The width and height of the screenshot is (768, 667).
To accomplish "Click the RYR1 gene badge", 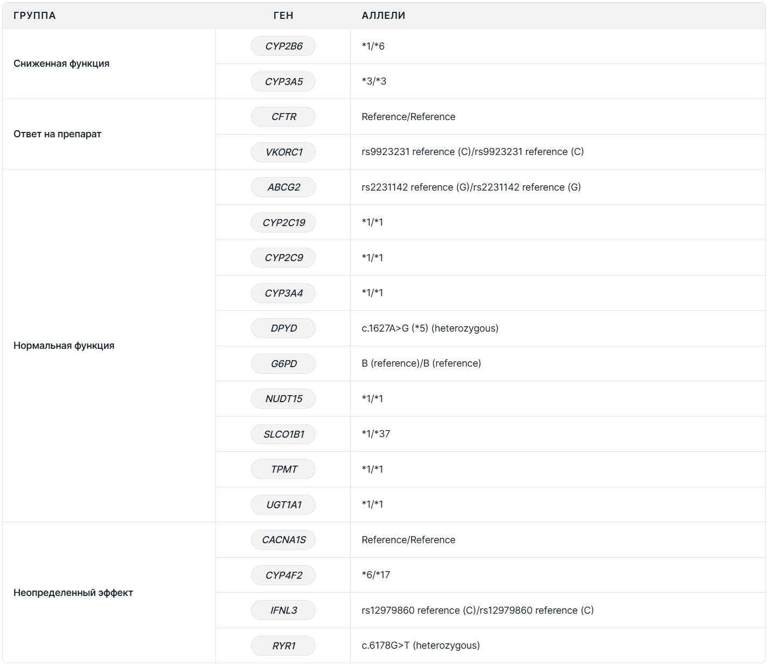I will (283, 646).
